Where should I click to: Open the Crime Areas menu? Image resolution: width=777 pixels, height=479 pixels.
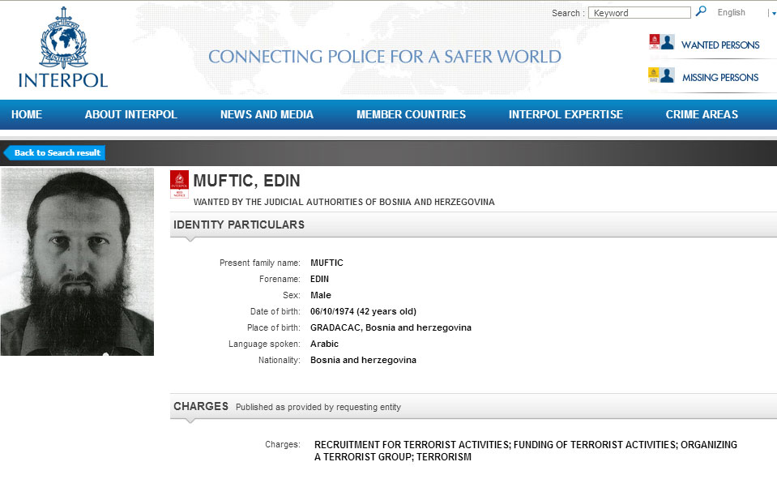tap(702, 114)
